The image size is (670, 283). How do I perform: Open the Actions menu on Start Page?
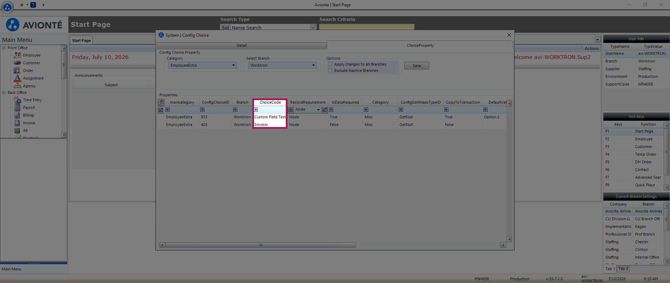point(591,49)
